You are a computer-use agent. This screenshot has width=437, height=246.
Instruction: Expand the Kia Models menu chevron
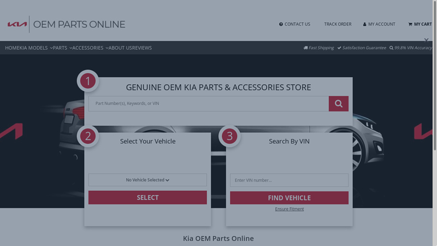point(51,48)
